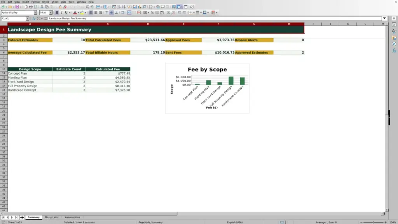398x224 pixels.
Task: Open the Borders dropdown arrow
Action: tap(194, 13)
